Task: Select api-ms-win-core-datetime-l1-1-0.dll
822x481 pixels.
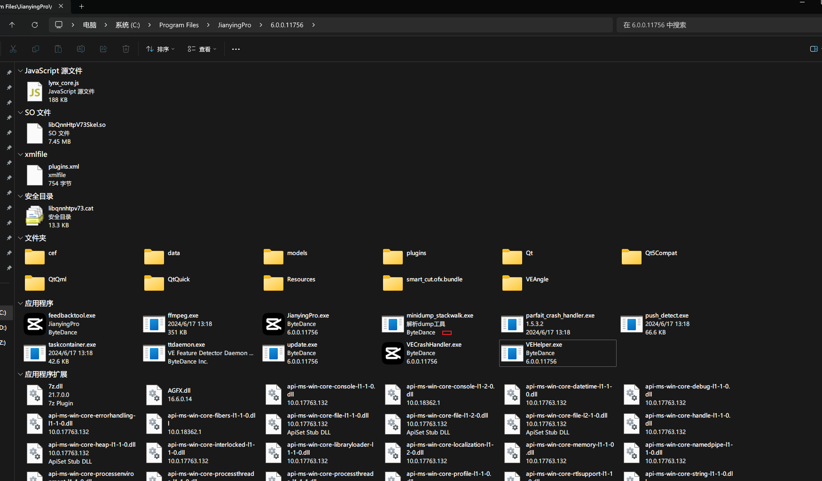Action: click(x=558, y=395)
